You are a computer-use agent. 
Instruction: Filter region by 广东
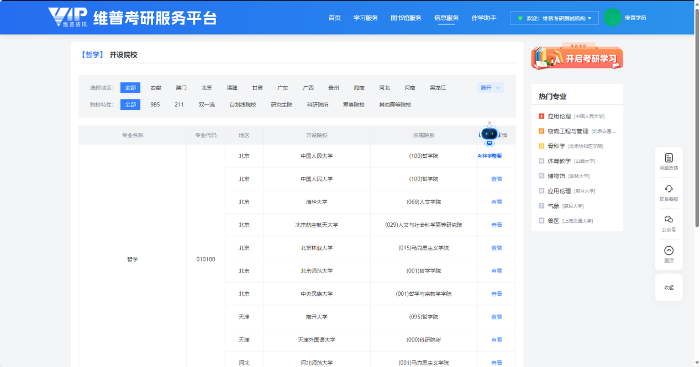point(283,88)
